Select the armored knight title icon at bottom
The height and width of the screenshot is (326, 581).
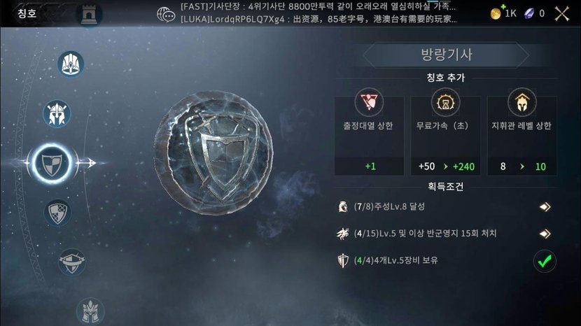pyautogui.click(x=90, y=311)
